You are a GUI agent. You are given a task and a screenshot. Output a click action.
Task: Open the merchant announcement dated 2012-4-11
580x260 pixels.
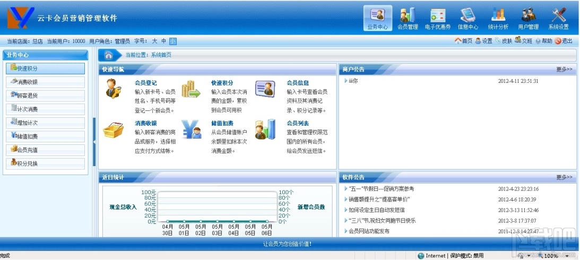pyautogui.click(x=353, y=81)
